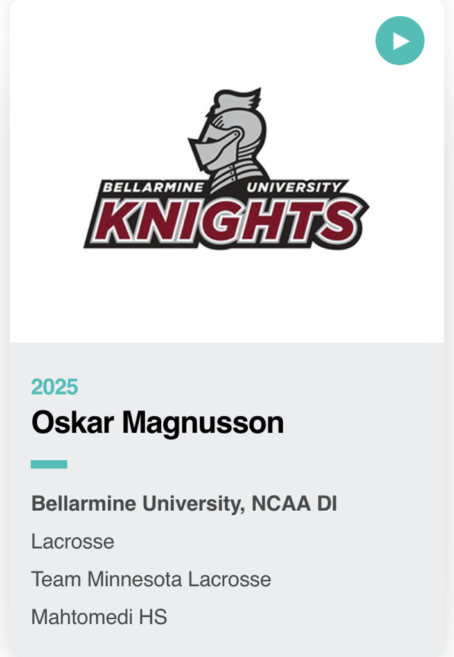Click the Team Minnesota Lacrosse line
This screenshot has height=657, width=454.
coord(151,579)
